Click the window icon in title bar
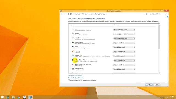176x99 pixels. 61,11
